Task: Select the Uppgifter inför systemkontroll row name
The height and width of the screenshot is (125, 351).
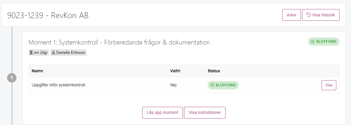Action: point(58,85)
